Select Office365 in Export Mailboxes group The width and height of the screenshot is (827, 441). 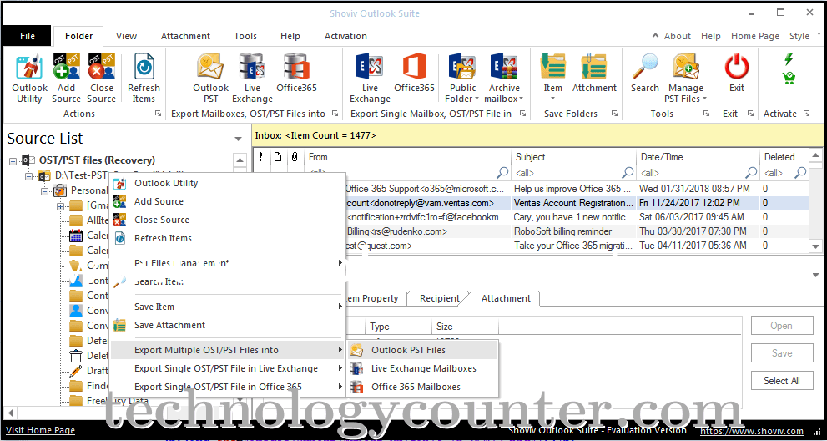296,73
